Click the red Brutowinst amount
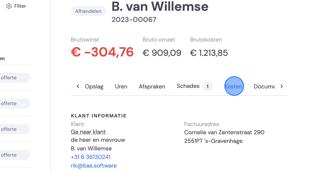Viewport: 309px width, 172px height. (x=102, y=52)
